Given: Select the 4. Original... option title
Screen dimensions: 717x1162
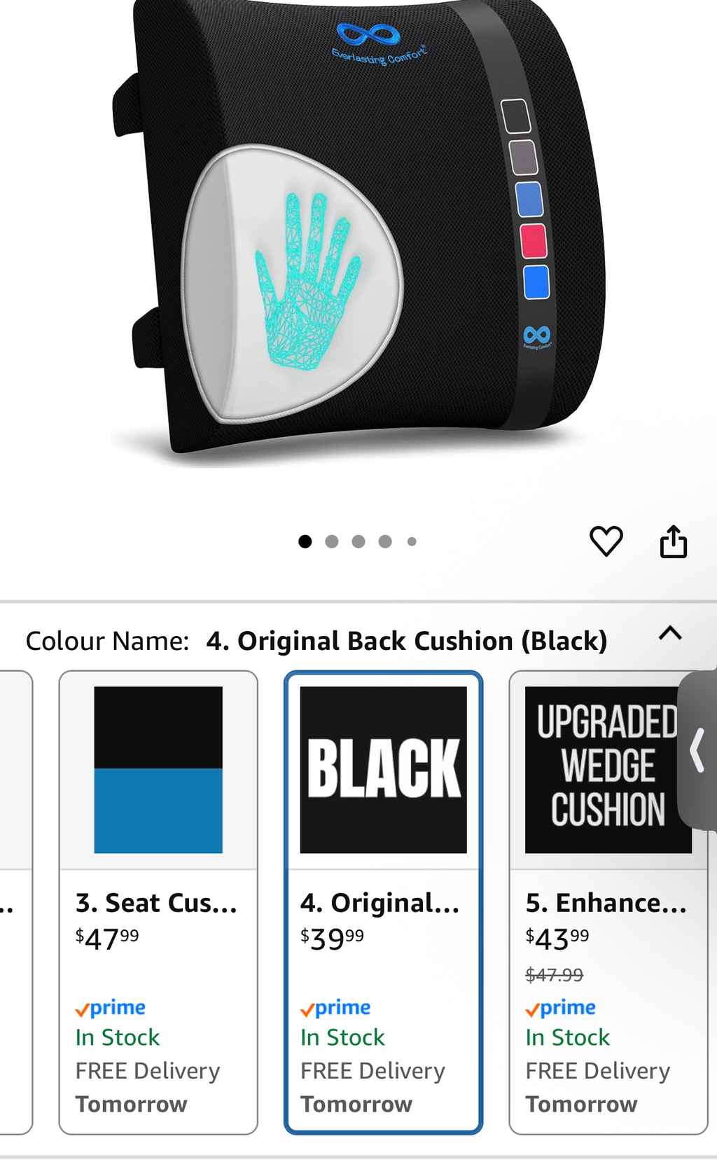Looking at the screenshot, I should [380, 903].
